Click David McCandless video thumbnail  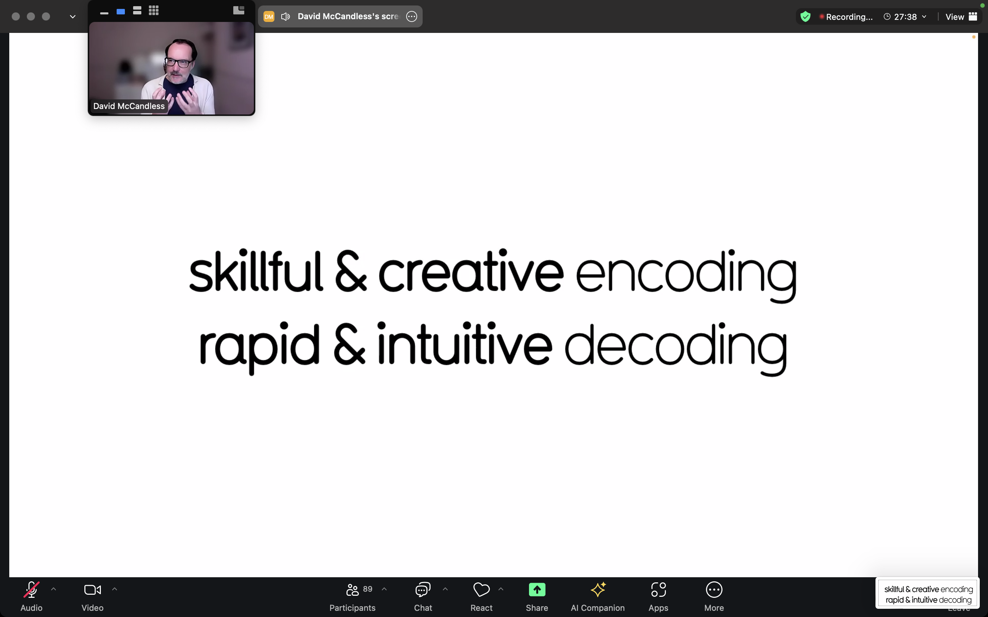click(x=172, y=68)
